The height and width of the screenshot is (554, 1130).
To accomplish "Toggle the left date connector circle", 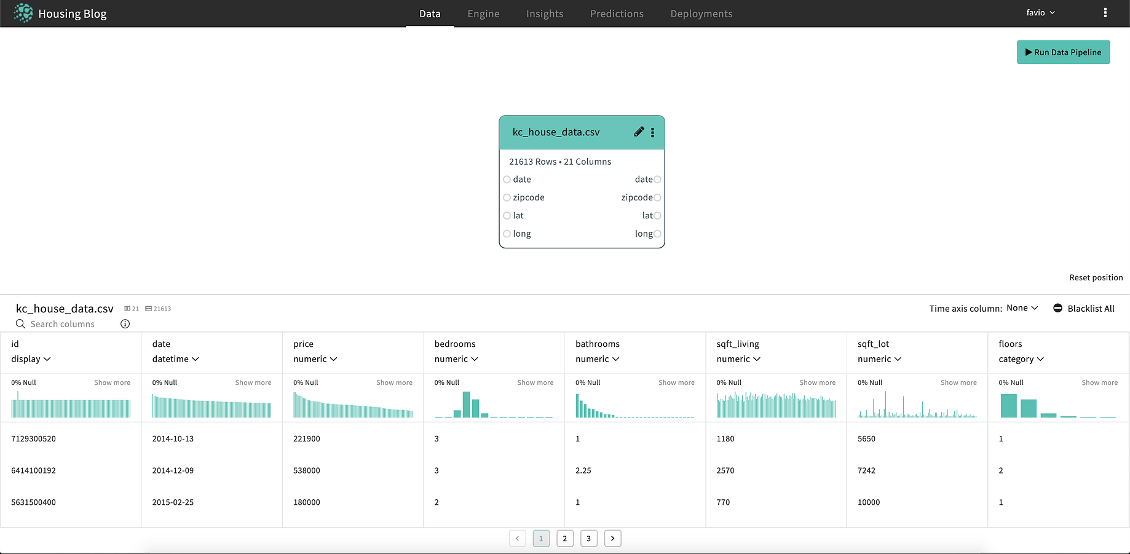I will 507,180.
